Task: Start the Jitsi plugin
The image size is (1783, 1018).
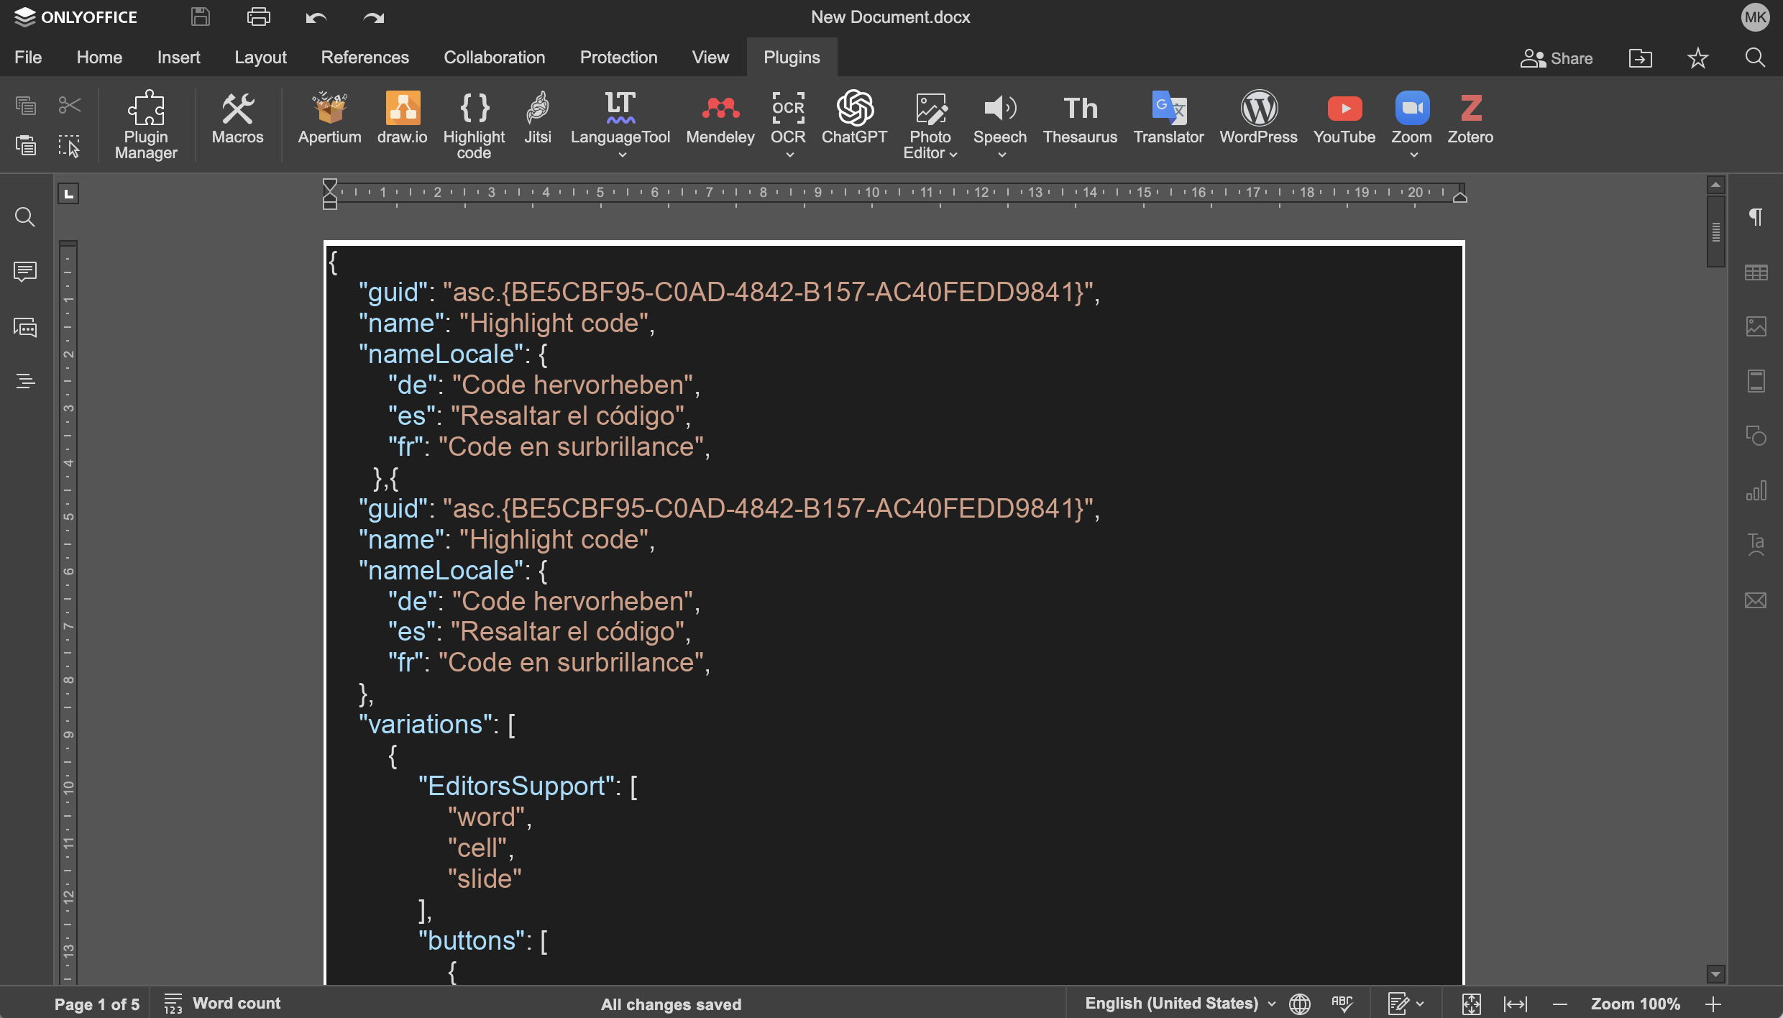Action: pyautogui.click(x=537, y=119)
